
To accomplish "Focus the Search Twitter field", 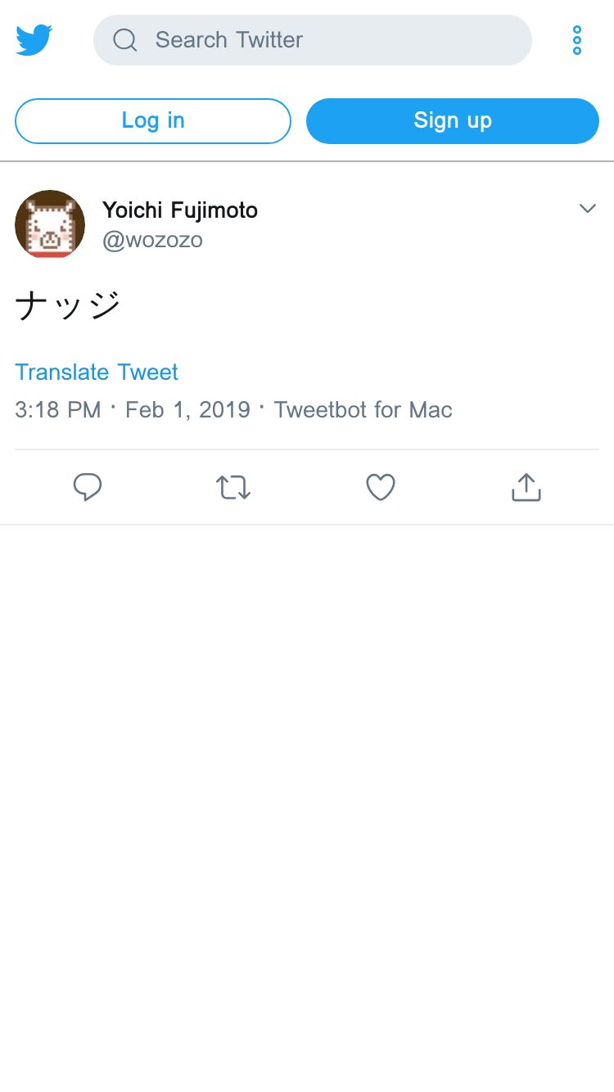I will click(x=327, y=40).
